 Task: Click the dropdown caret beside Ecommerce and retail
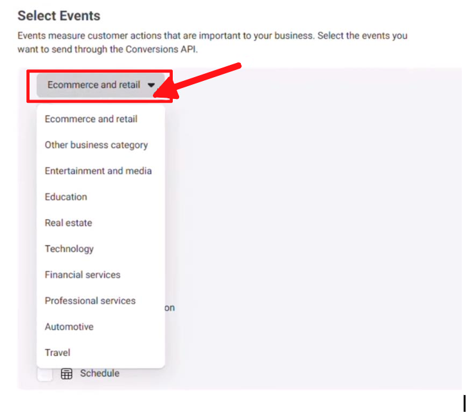[151, 85]
